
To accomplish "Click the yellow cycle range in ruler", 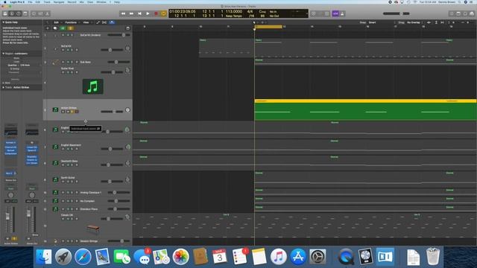I will tap(268, 27).
